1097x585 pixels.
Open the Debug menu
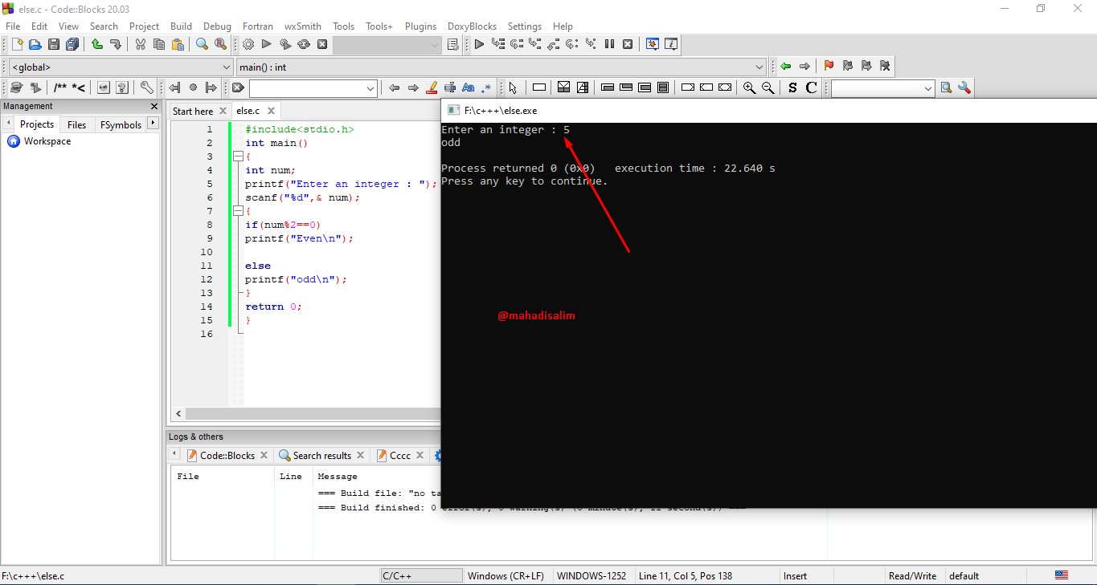click(217, 26)
